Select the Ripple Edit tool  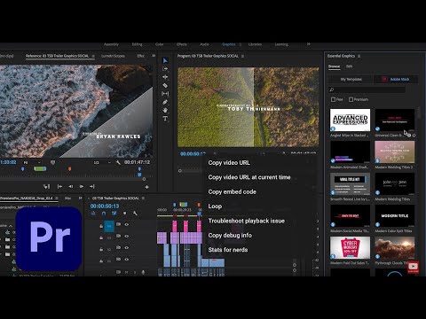coord(165,77)
